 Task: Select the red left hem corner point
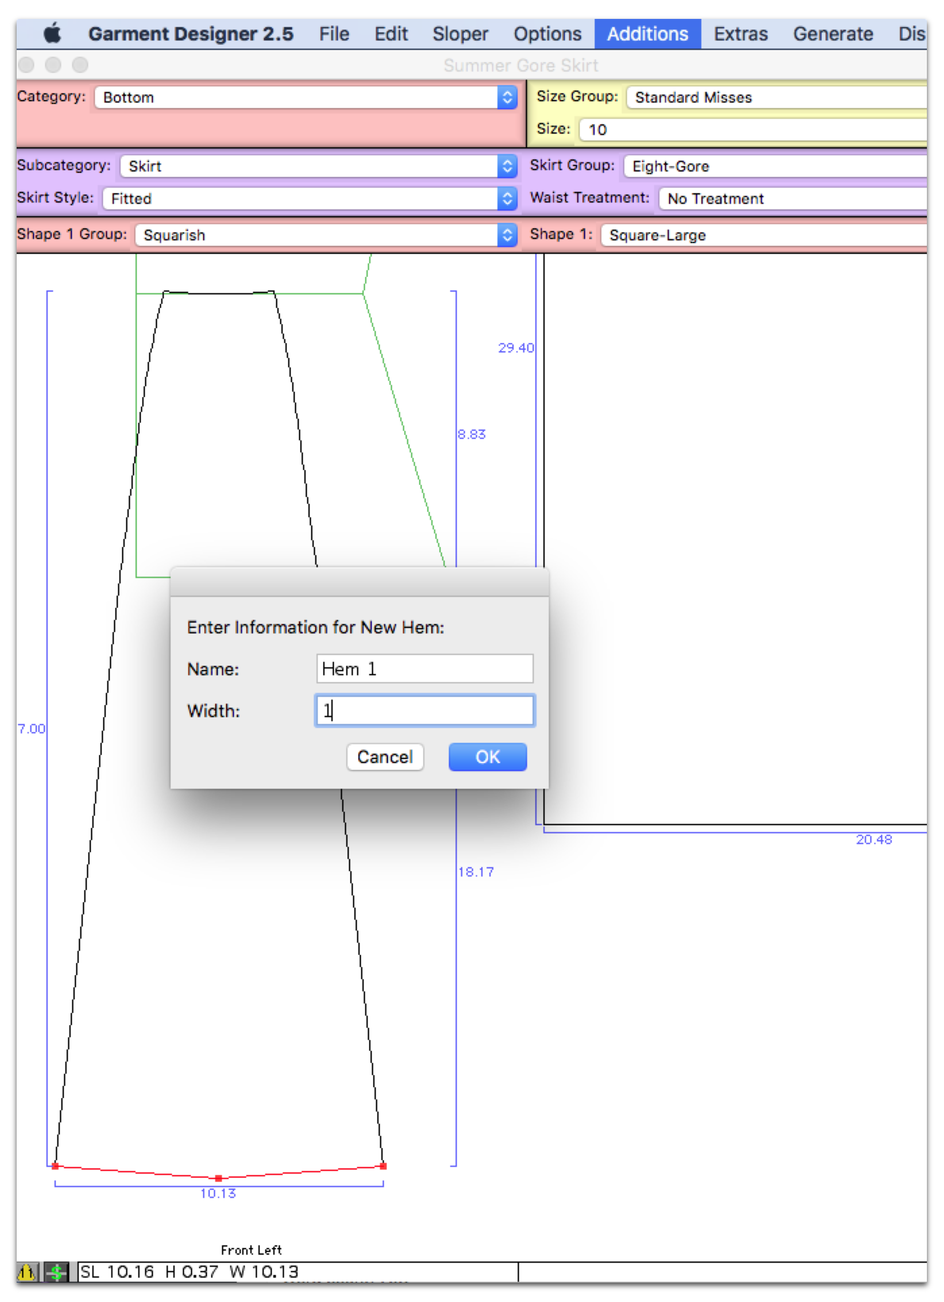coord(55,1166)
